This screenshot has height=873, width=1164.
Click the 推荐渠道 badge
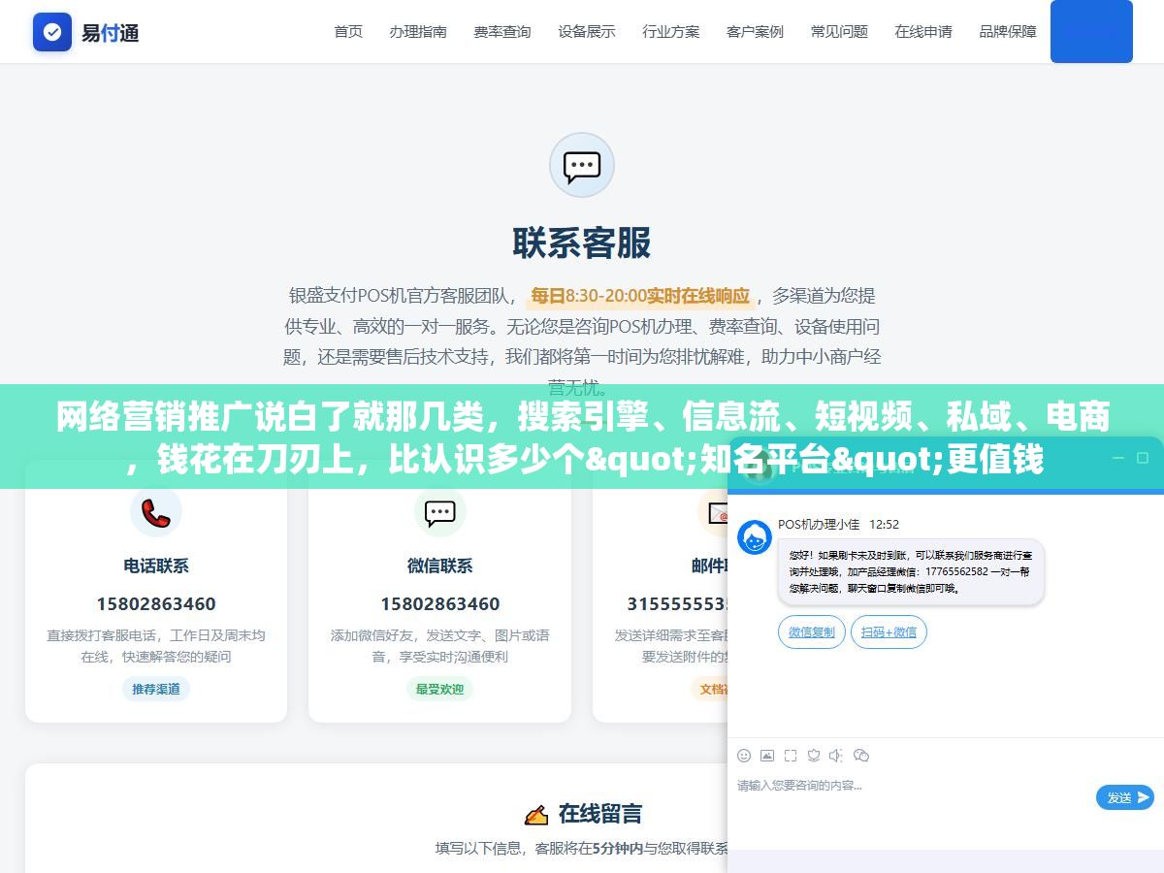coord(156,689)
